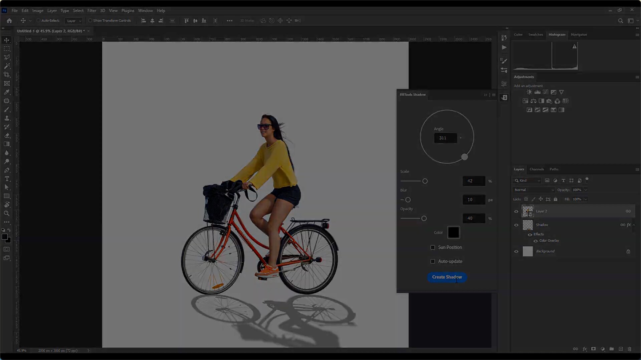Add a Brightness/Contrast adjustment

tap(529, 92)
